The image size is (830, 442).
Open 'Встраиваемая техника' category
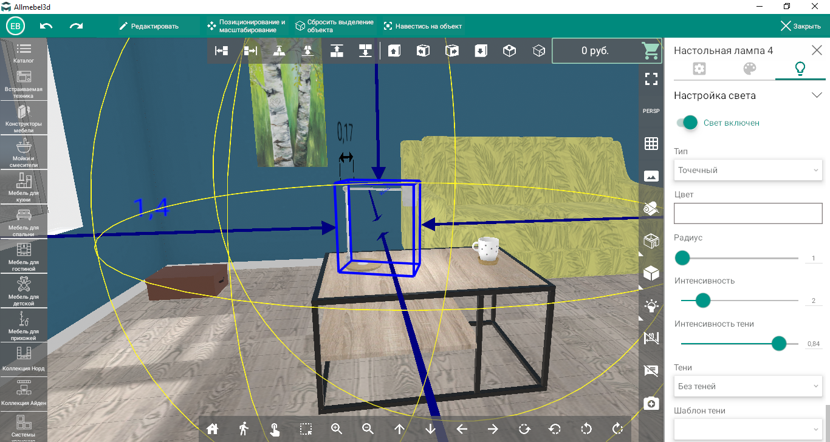tap(24, 84)
